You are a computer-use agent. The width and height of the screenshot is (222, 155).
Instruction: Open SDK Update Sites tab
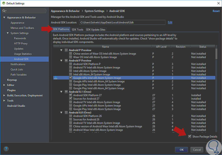pyautogui.click(x=95, y=30)
